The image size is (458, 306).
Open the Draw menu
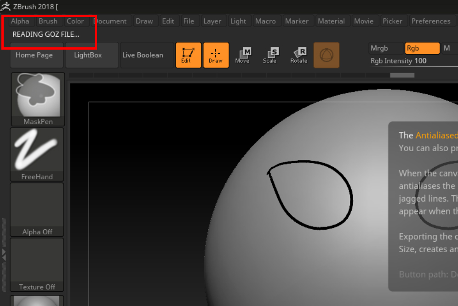point(144,21)
